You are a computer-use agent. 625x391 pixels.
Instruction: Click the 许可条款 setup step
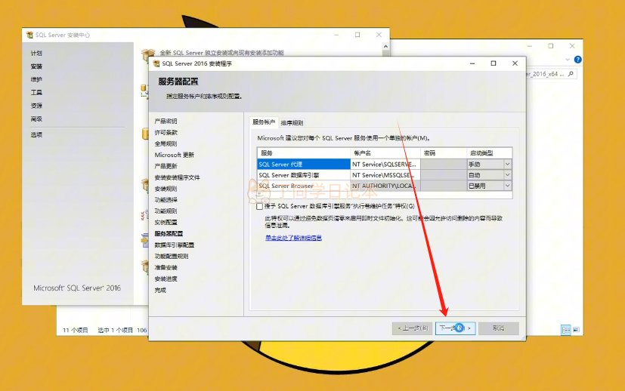point(166,132)
